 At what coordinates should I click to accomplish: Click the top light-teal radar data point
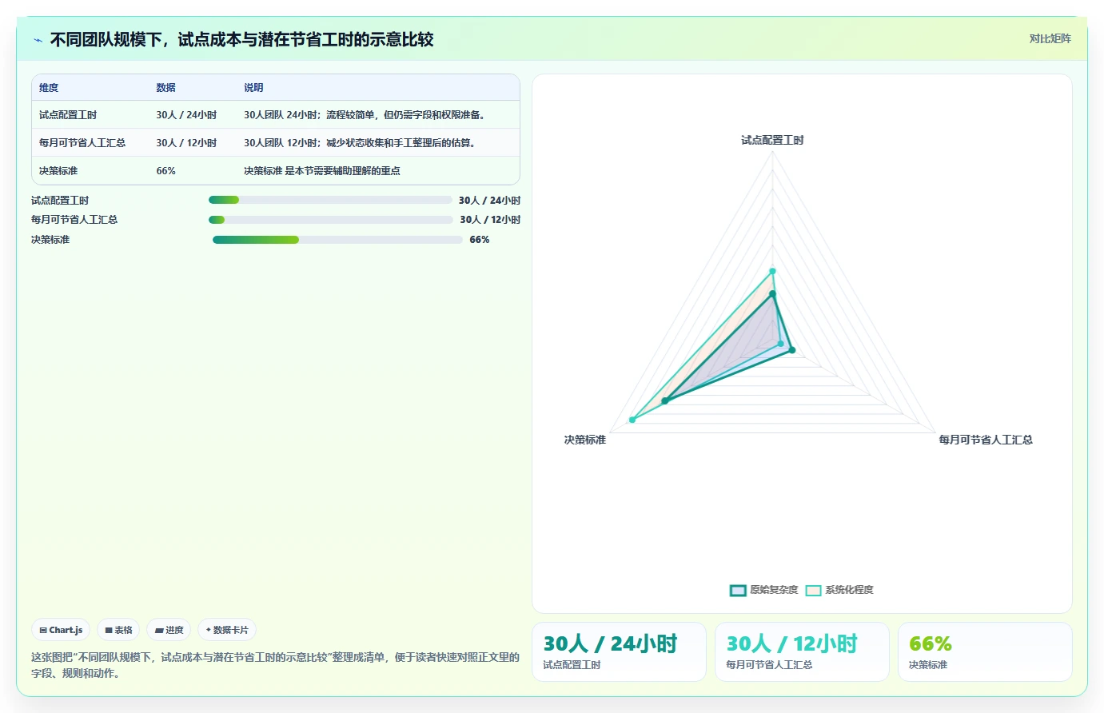772,272
